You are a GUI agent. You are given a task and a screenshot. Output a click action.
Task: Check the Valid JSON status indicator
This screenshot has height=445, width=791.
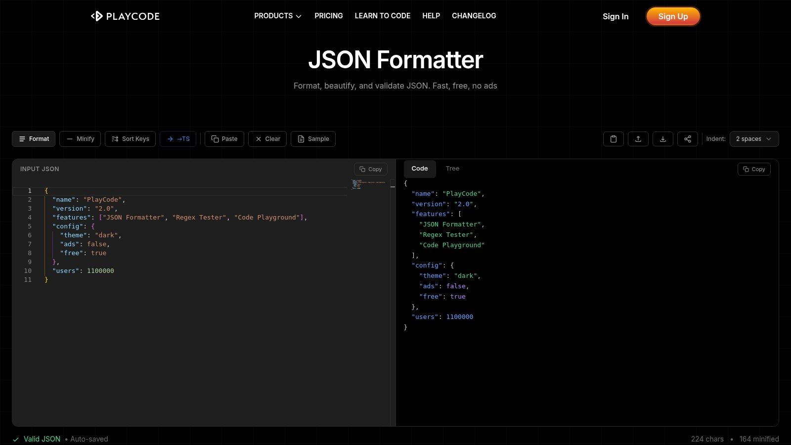[x=42, y=439]
